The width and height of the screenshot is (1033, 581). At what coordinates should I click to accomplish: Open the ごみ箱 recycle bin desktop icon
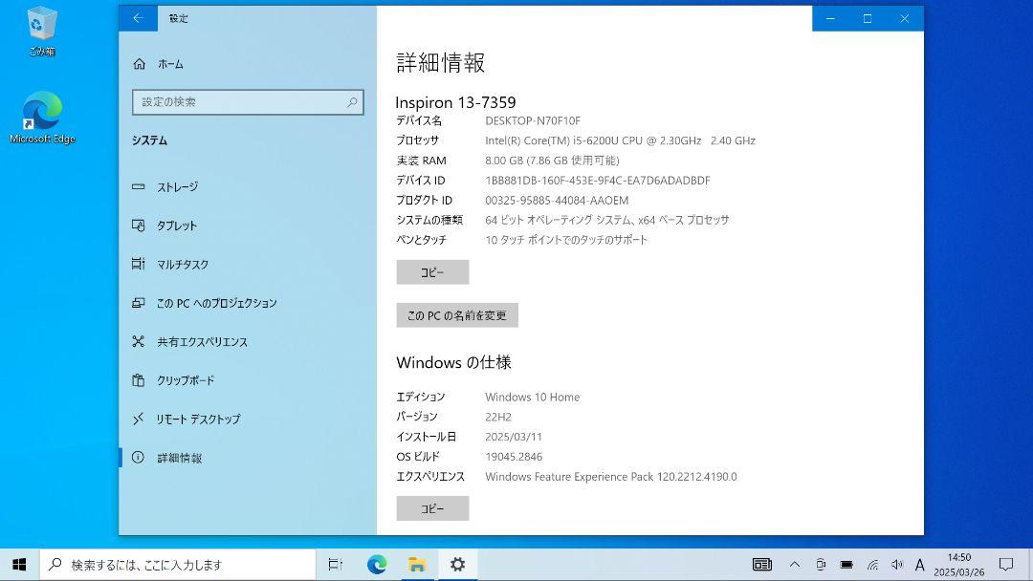(42, 32)
